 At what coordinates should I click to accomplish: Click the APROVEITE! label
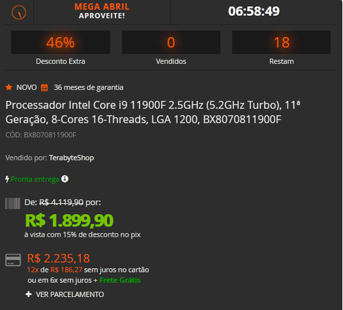(x=102, y=16)
